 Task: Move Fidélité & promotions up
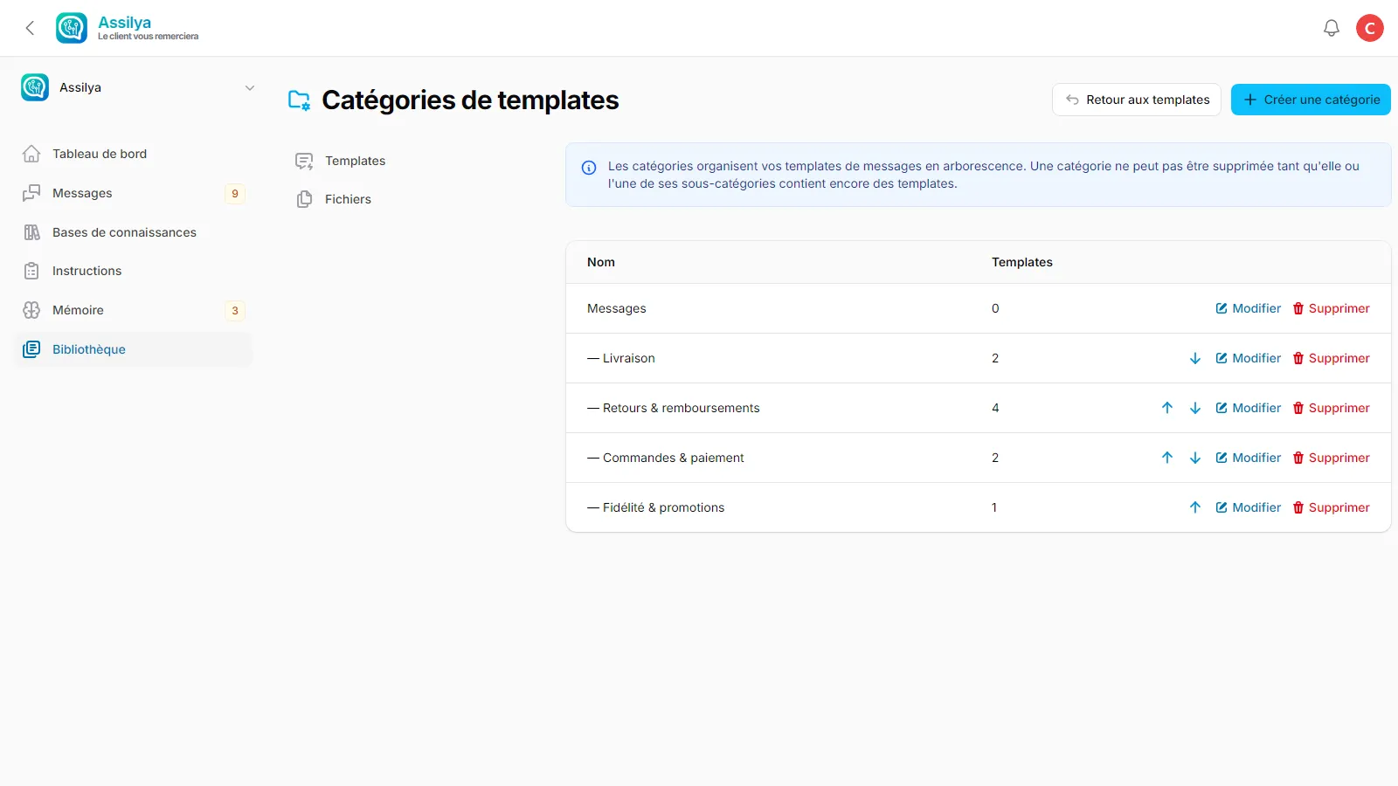(1195, 507)
